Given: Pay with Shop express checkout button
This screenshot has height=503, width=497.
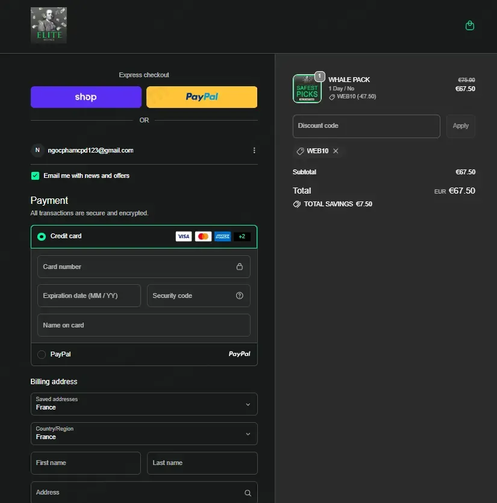Looking at the screenshot, I should pos(86,97).
